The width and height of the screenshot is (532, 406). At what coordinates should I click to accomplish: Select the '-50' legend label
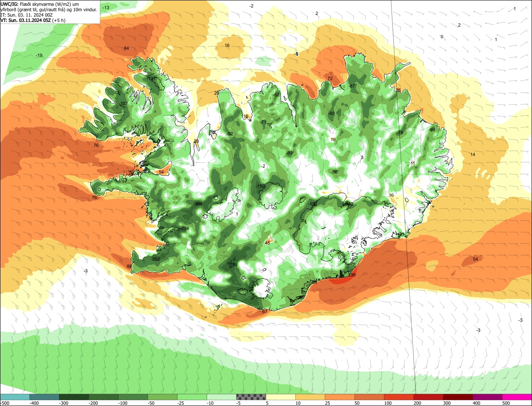151,403
